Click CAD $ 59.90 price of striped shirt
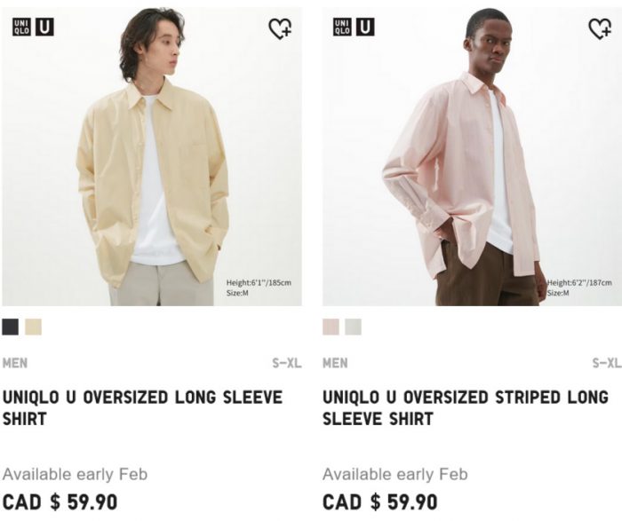 pyautogui.click(x=380, y=502)
